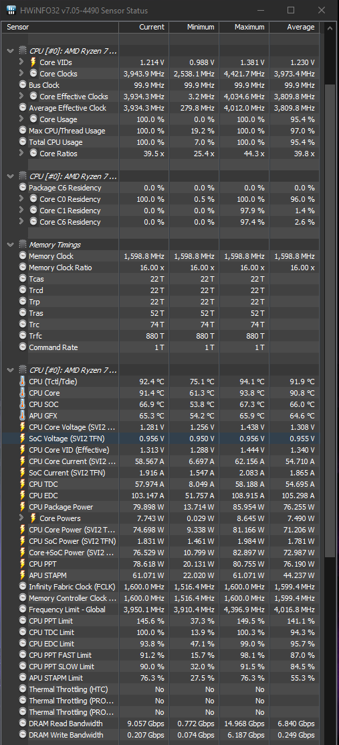Click the thermometer icon beside APU GFX
This screenshot has width=339, height=745.
23,416
